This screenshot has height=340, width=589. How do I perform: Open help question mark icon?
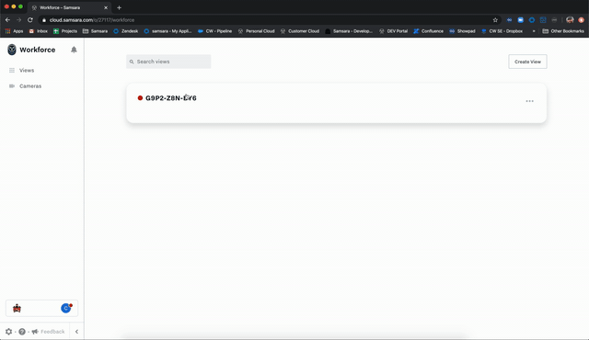(x=22, y=332)
